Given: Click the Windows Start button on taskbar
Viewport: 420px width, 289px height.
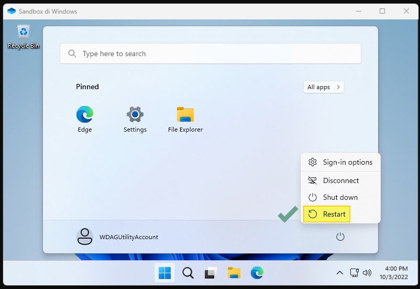Looking at the screenshot, I should [x=164, y=273].
